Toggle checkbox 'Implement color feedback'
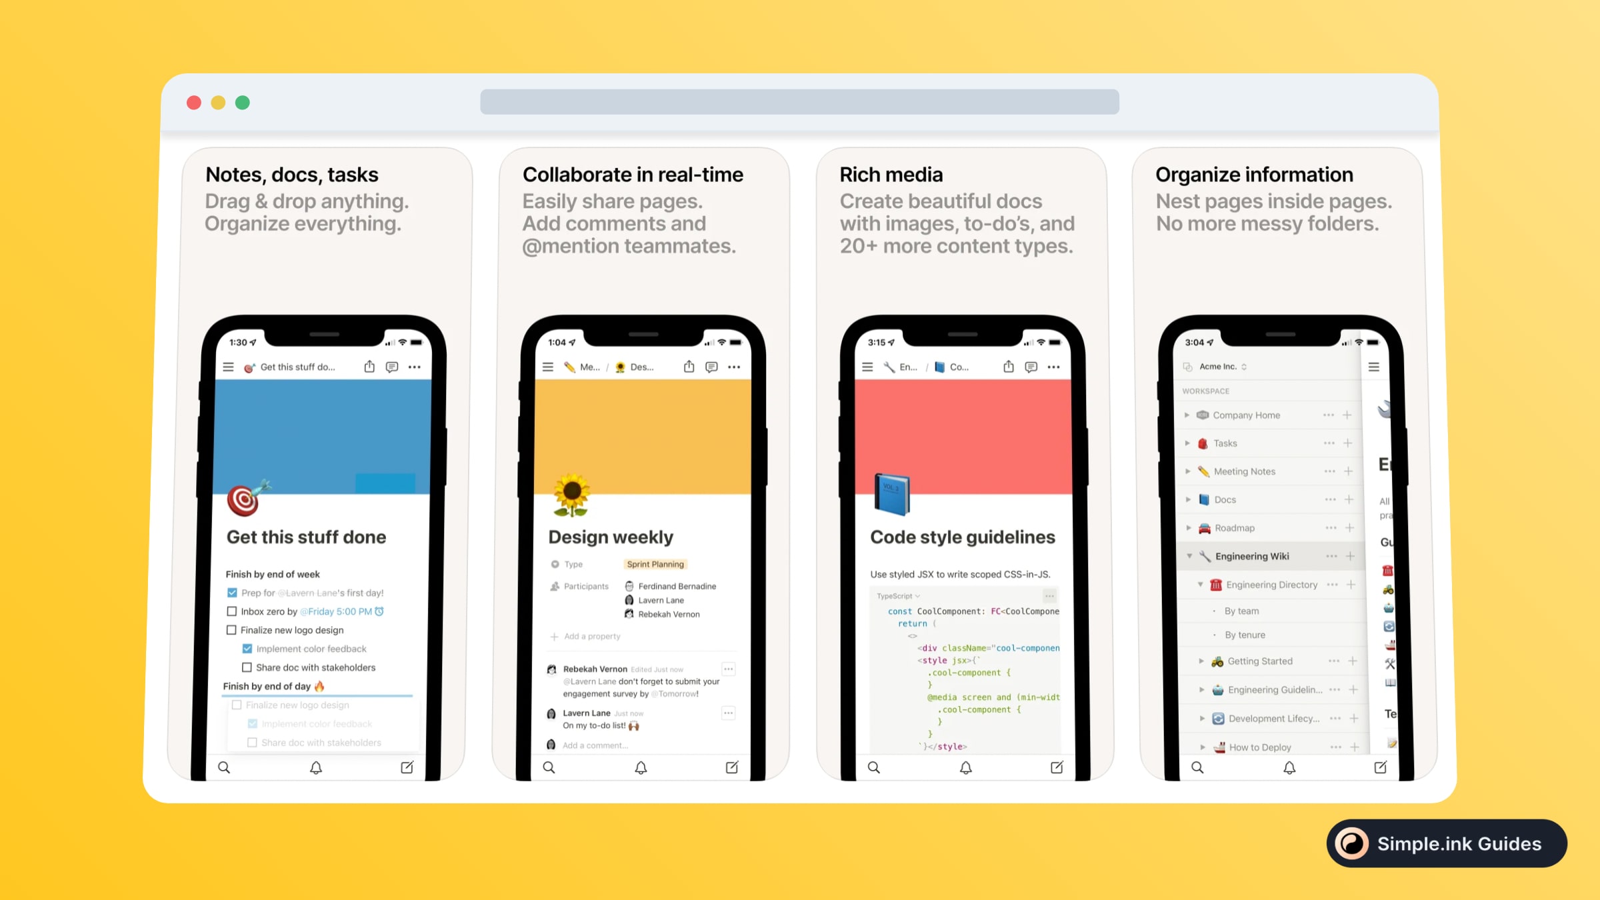 247,649
